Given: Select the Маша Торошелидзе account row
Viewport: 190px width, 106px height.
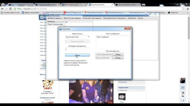Looking at the screenshot, I should click(56, 24).
